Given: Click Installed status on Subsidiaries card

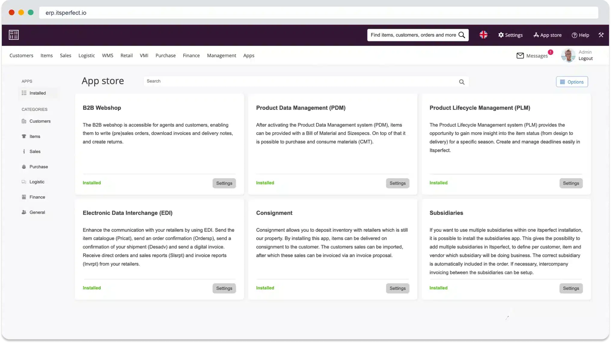Looking at the screenshot, I should coord(438,288).
